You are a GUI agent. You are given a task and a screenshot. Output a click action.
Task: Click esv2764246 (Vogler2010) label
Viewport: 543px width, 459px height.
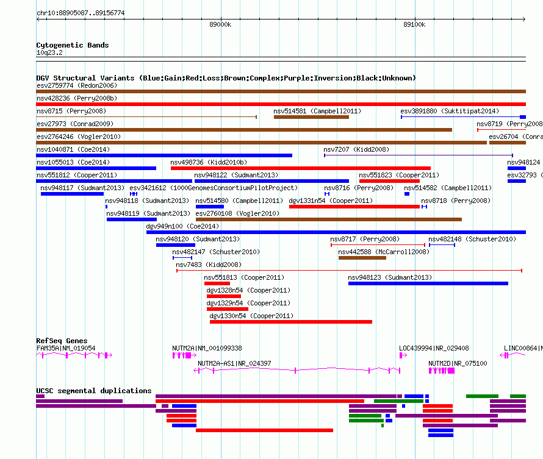(x=79, y=137)
